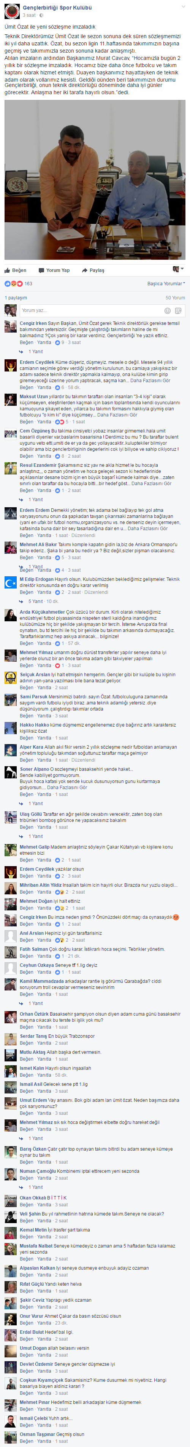
Task: Open the emoji picker in the comment box
Action: [x=167, y=310]
